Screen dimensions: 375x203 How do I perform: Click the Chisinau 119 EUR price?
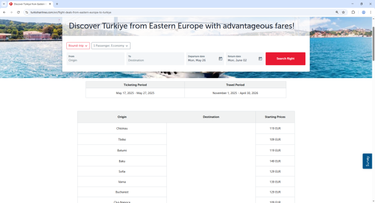tap(275, 128)
